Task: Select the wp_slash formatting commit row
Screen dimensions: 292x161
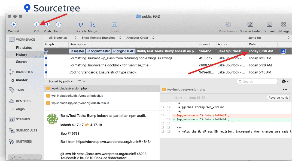Action: tap(168, 58)
